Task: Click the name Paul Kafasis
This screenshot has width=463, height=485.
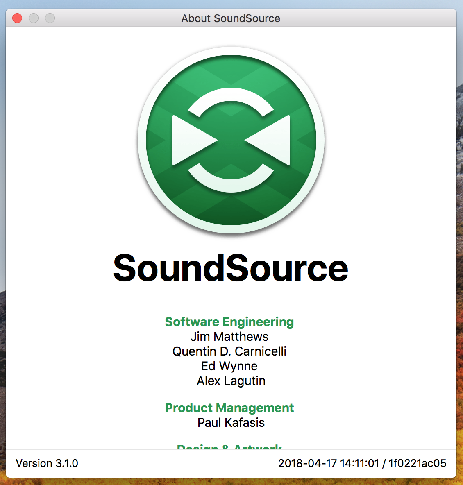Action: [231, 422]
